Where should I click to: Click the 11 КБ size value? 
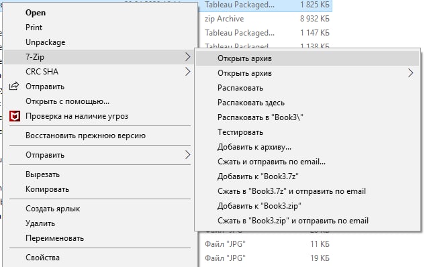click(x=320, y=244)
